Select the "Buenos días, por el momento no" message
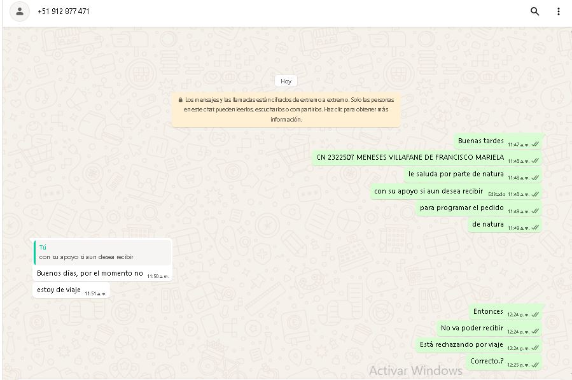The image size is (572, 380). point(90,274)
